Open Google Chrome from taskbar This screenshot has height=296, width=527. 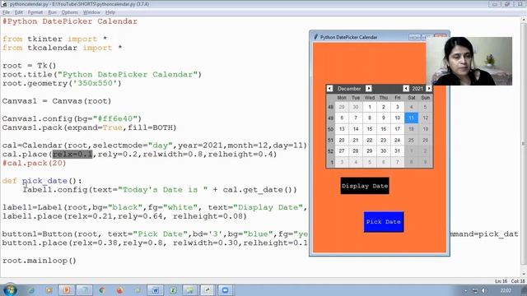pos(102,290)
